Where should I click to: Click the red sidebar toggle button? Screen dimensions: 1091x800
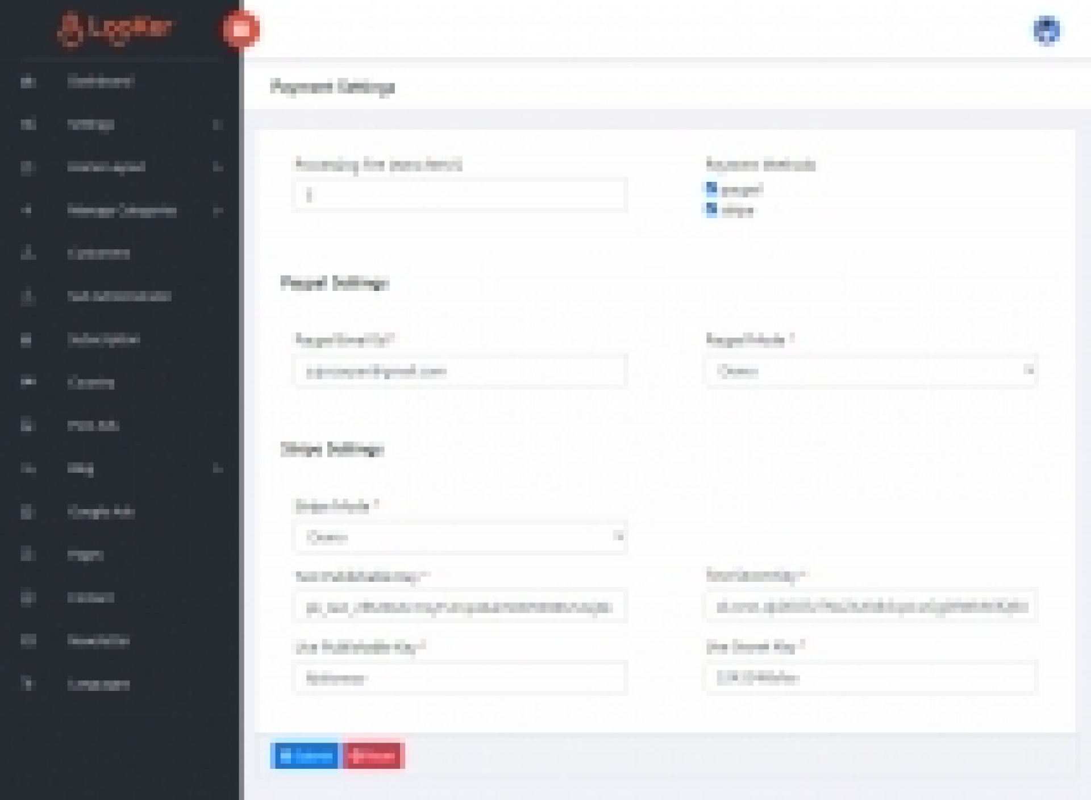[241, 28]
